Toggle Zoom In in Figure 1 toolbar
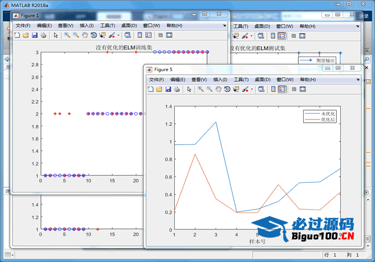This screenshot has height=262, width=375. point(67,35)
